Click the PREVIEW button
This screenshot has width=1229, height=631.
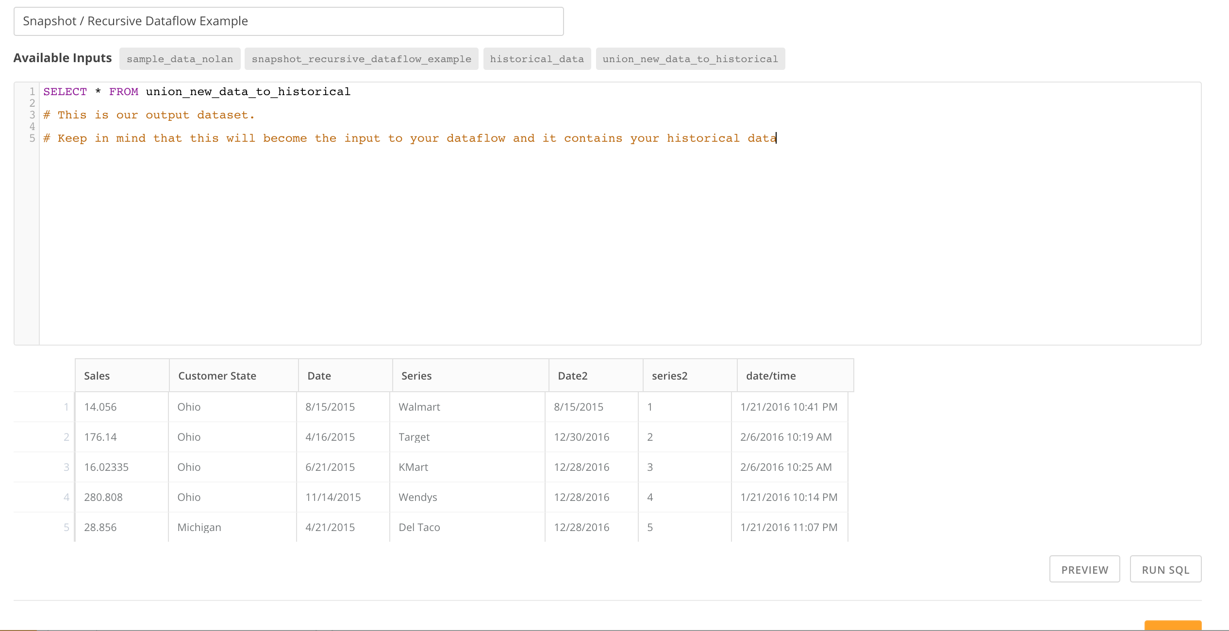(1084, 569)
